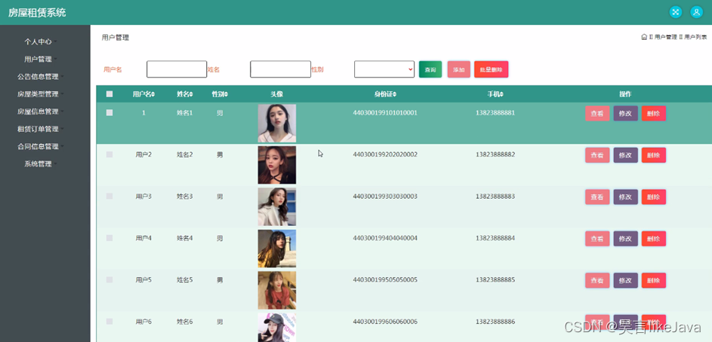Viewport: 712px width, 342px height.
Task: Open avatar thumbnail of 用户4
Action: coord(277,249)
